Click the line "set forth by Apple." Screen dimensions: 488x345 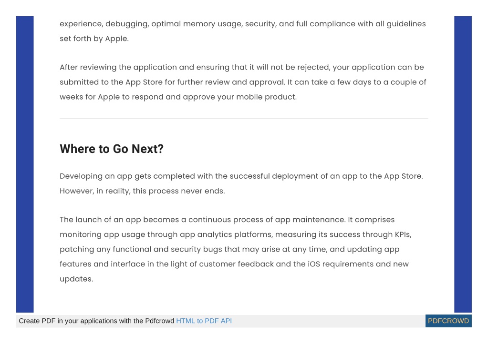(94, 39)
